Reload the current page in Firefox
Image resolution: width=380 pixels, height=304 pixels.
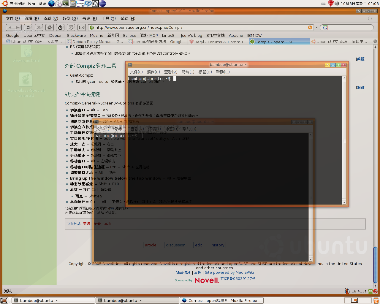coord(28,28)
